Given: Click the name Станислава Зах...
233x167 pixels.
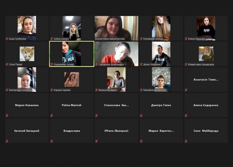Looking at the screenshot, I should 116,105.
